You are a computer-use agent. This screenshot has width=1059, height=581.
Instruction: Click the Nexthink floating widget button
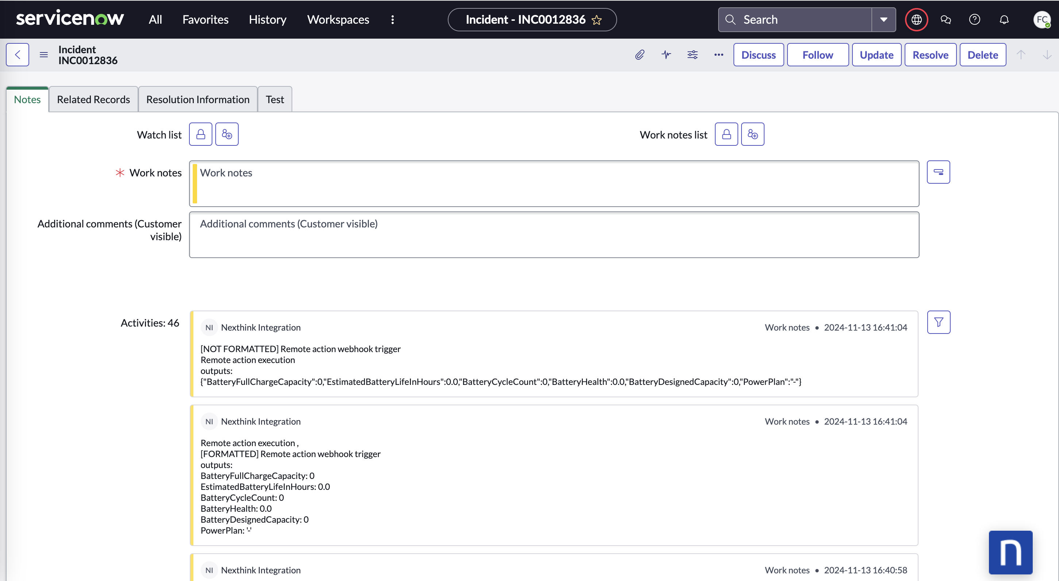click(x=1010, y=552)
